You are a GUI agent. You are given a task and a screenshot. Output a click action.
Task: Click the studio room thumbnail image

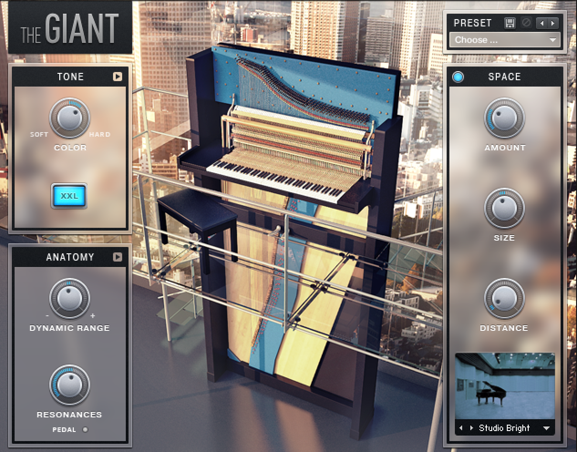(x=505, y=386)
